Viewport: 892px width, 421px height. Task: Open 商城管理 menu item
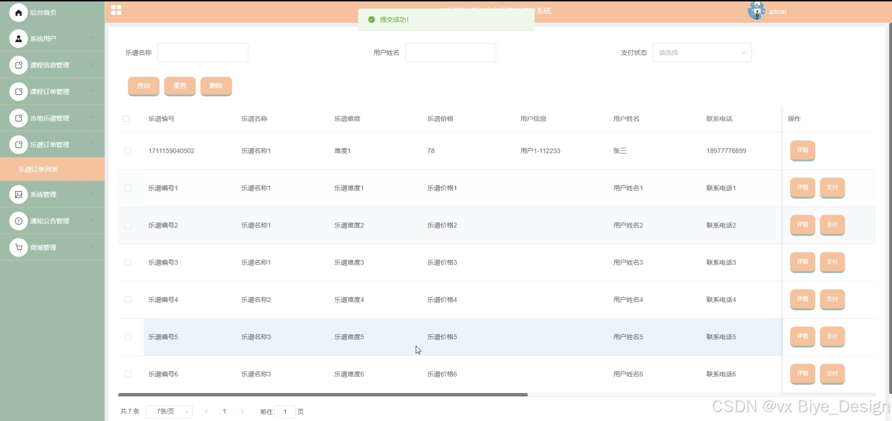(x=52, y=247)
